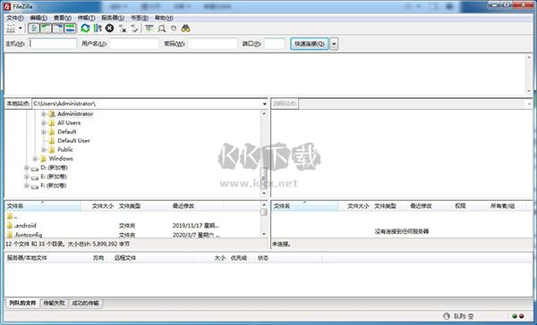This screenshot has width=537, height=325.
Task: Open the 编辑 menu
Action: (x=38, y=18)
